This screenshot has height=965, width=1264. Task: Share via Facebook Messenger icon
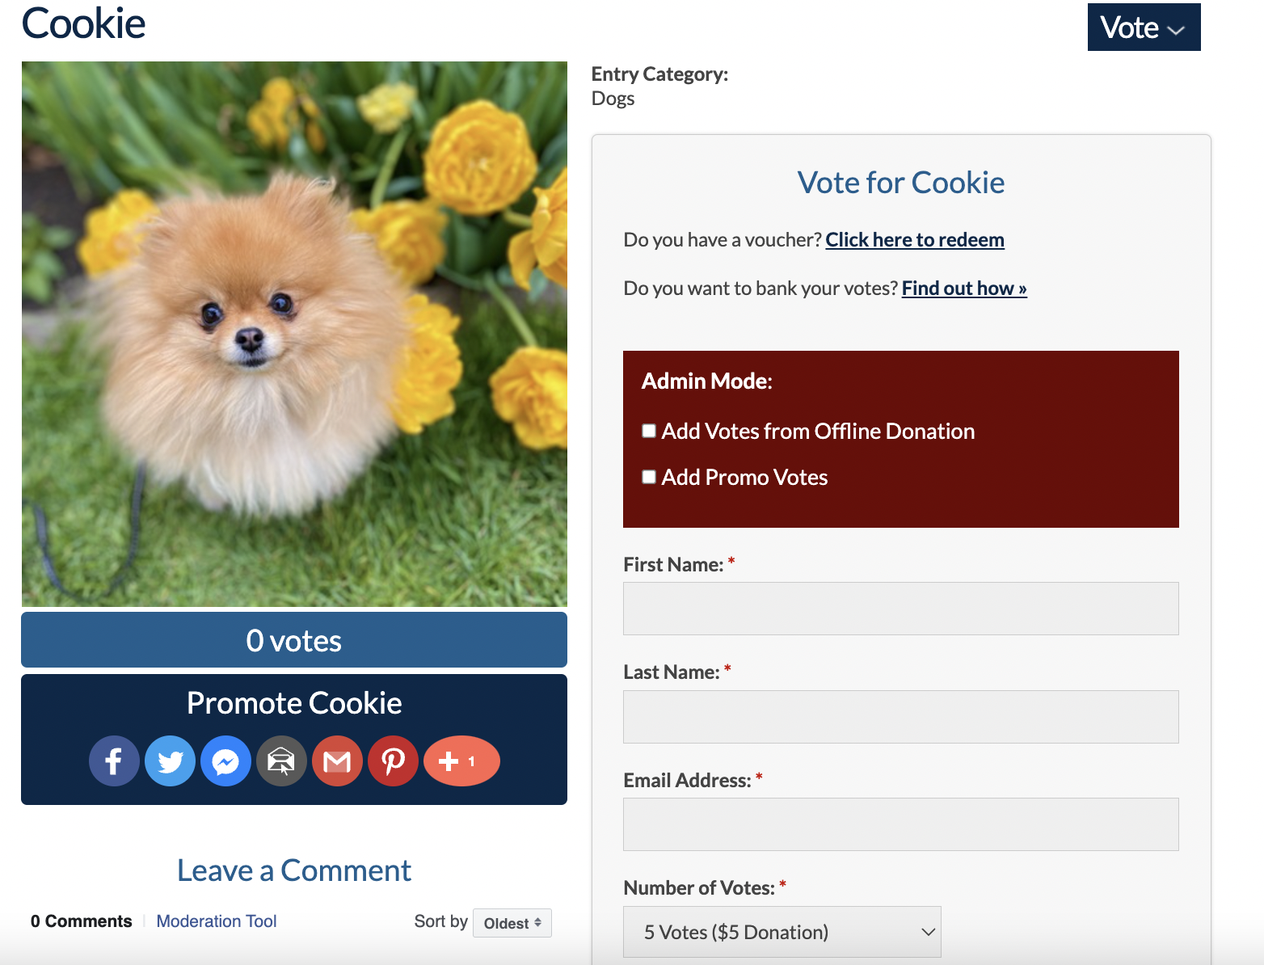225,761
